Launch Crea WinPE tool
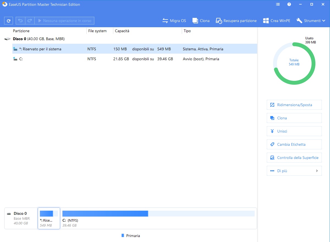The image size is (330, 242). tap(276, 21)
